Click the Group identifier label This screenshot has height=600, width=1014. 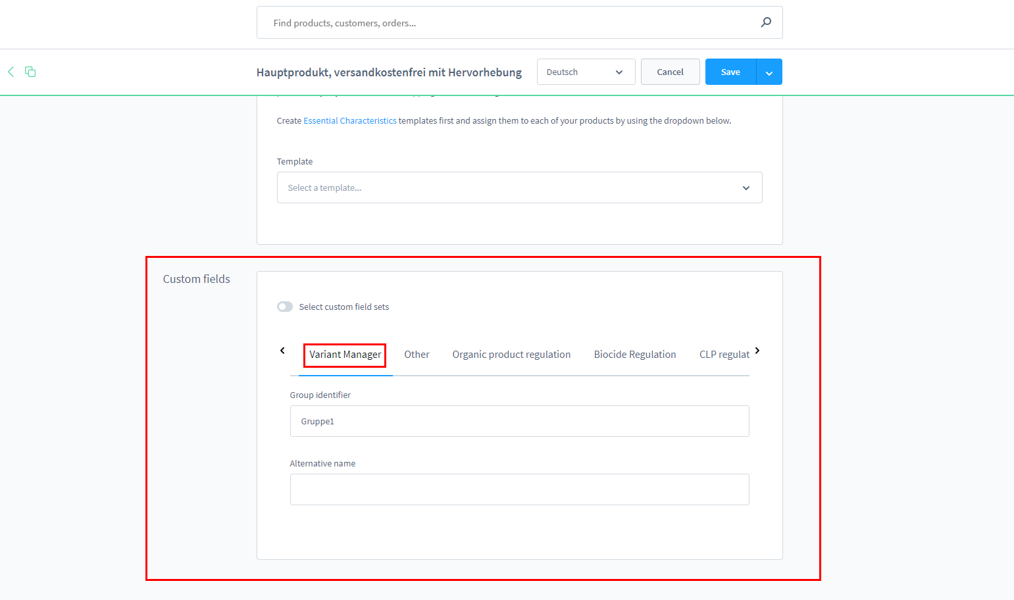tap(320, 395)
